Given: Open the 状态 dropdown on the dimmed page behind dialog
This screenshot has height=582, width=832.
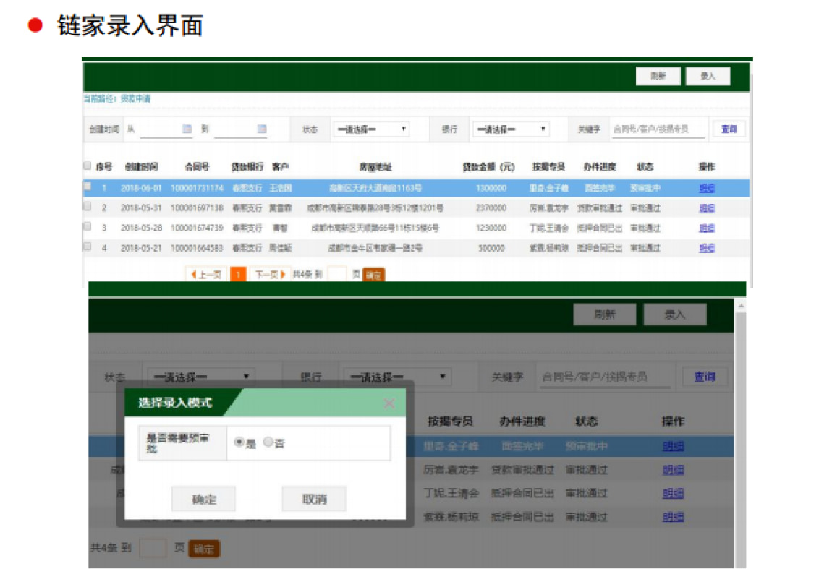Looking at the screenshot, I should [x=200, y=377].
